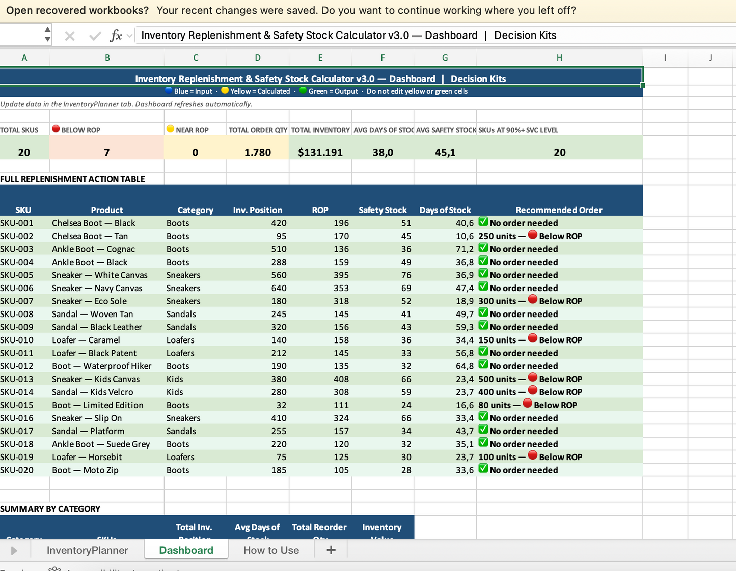Switch to the InventoryPlanner sheet tab
Viewport: 736px width, 571px height.
[x=87, y=550]
